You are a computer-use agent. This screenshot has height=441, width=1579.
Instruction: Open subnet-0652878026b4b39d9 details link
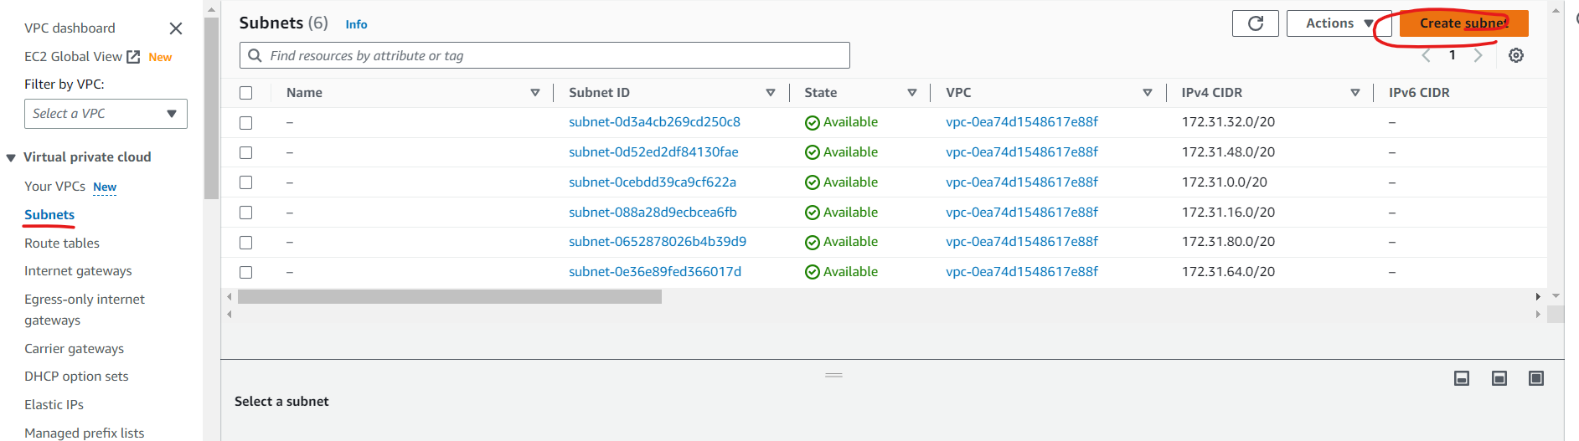(658, 242)
